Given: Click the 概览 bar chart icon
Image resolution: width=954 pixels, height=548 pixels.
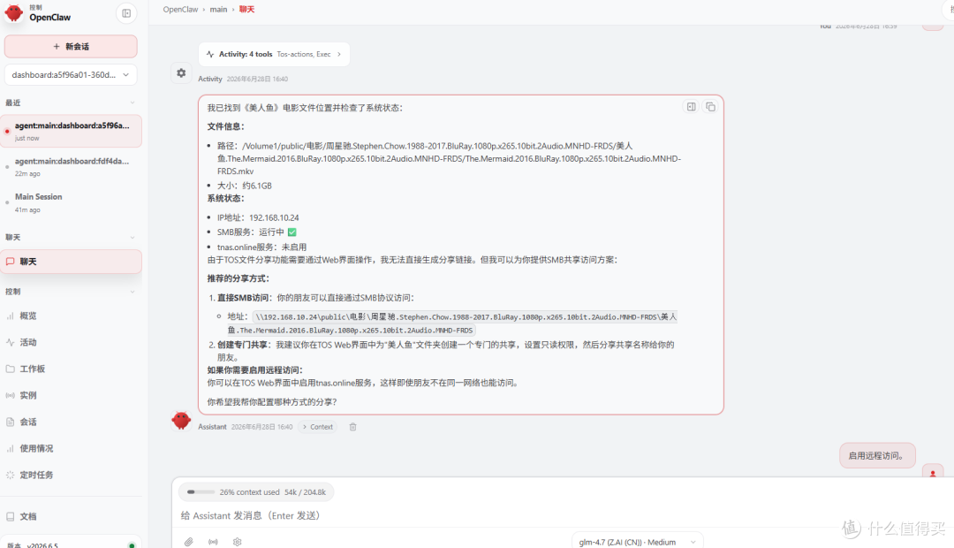Looking at the screenshot, I should 11,316.
